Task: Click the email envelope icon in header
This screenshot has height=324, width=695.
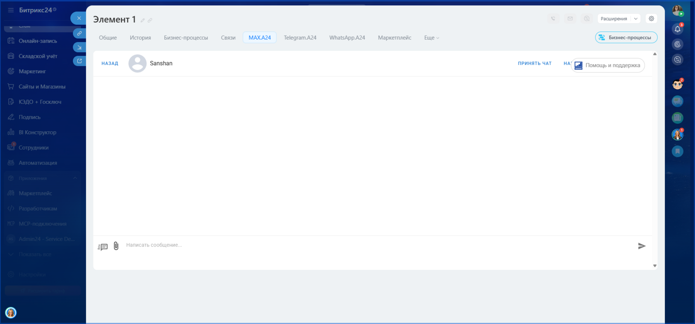Action: (x=570, y=19)
